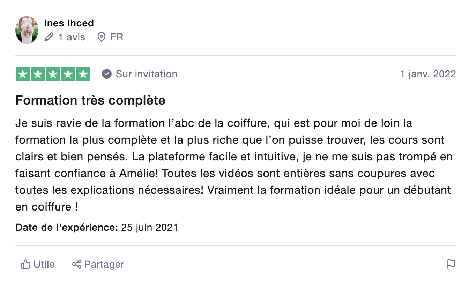The image size is (469, 283).
Task: Open the review title 'Formation très complète'
Action: pyautogui.click(x=90, y=101)
